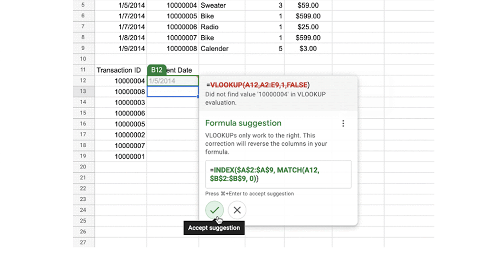Select cell with 10000003 in row 14

coord(121,102)
